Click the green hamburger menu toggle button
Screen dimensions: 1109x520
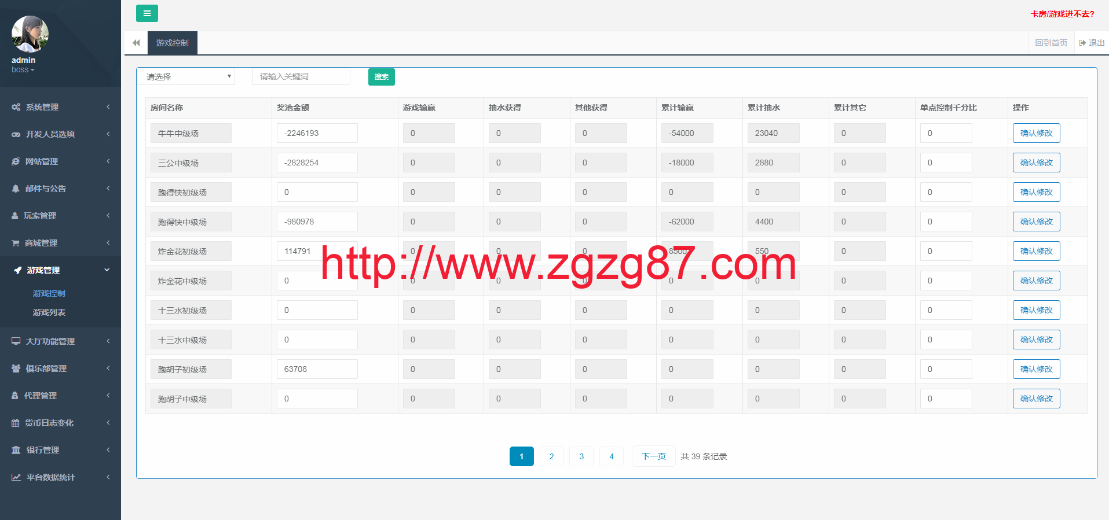147,13
